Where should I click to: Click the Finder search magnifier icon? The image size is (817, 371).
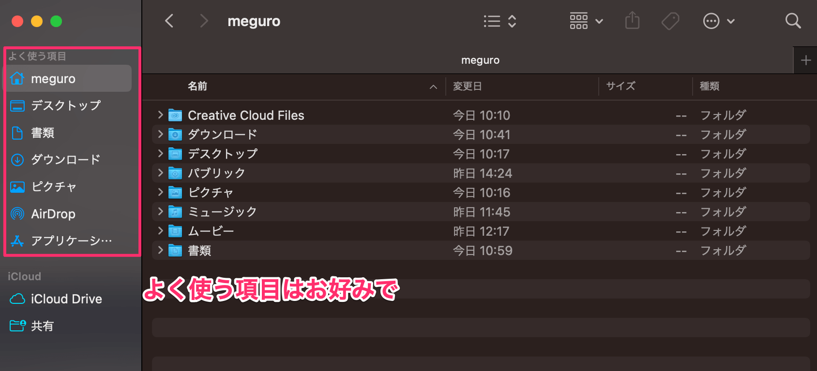pyautogui.click(x=793, y=21)
